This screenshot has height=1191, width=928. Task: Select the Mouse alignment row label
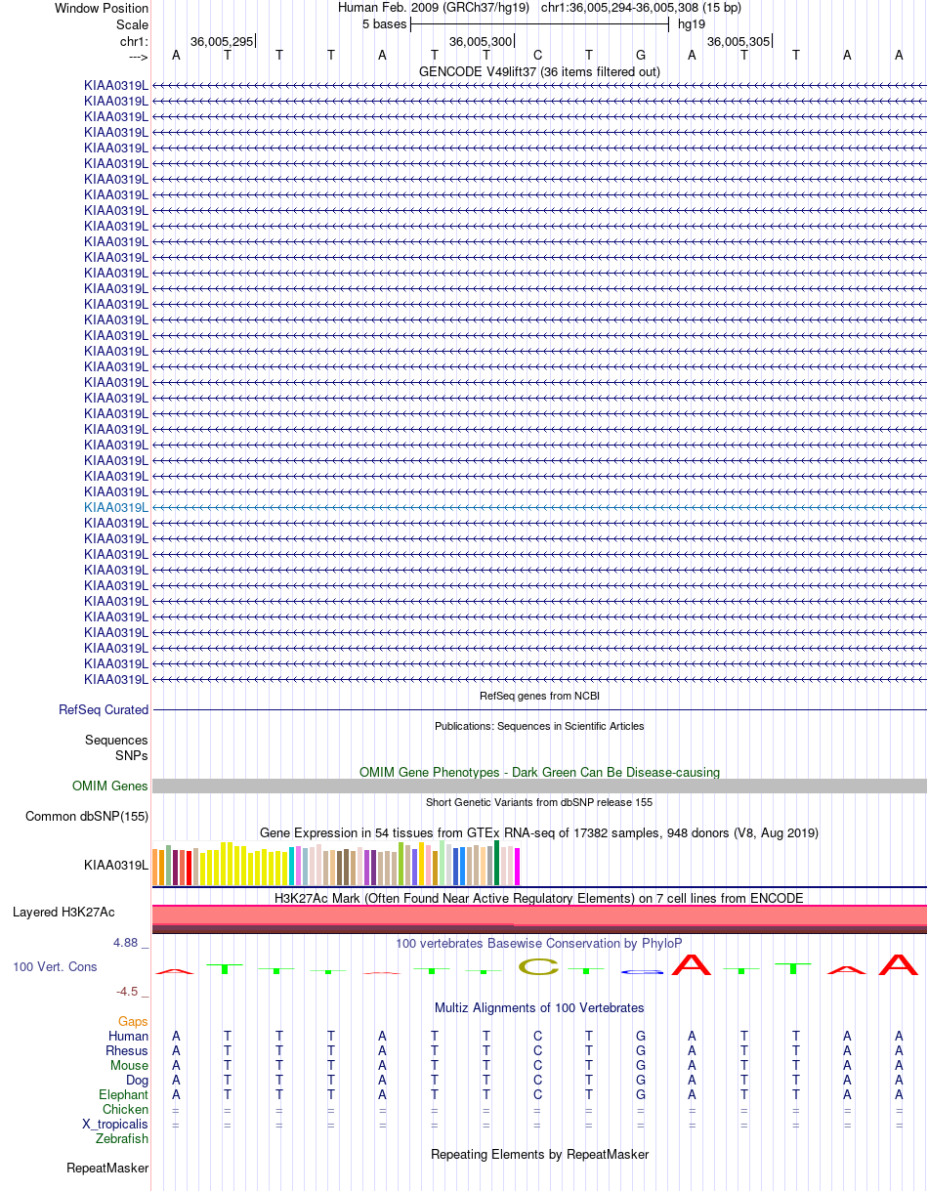(130, 1065)
